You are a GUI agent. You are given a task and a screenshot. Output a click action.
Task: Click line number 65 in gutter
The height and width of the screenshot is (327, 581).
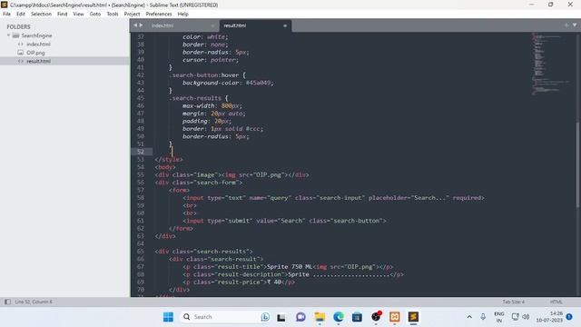click(x=141, y=251)
